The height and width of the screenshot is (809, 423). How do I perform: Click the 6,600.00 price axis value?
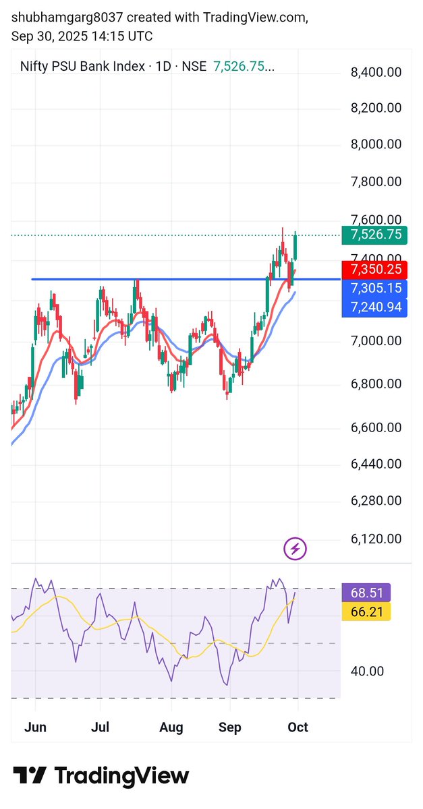pyautogui.click(x=376, y=427)
